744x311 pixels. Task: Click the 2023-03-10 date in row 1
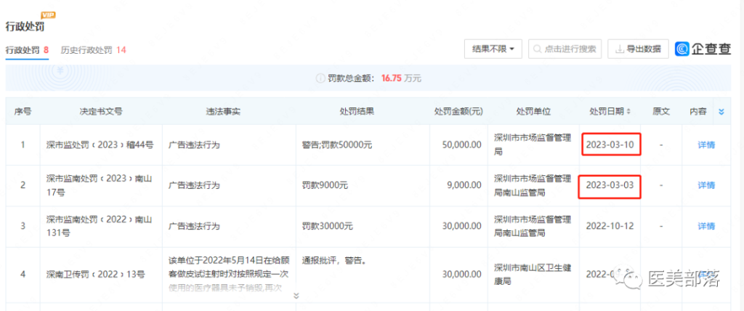[x=610, y=145]
